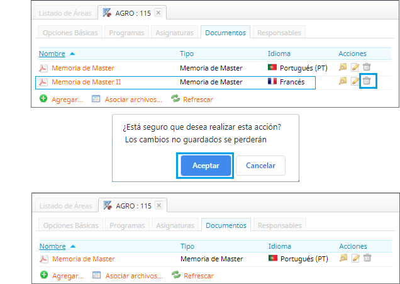400x284 pixels.
Task: Close AGRO : 115 tab in top panel
Action: 158,13
